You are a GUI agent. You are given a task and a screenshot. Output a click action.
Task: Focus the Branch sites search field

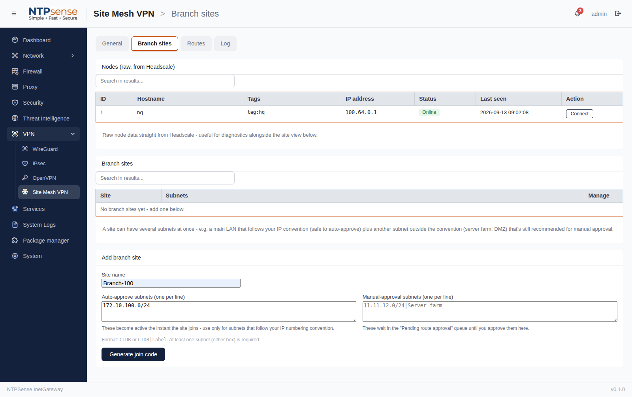coord(165,178)
